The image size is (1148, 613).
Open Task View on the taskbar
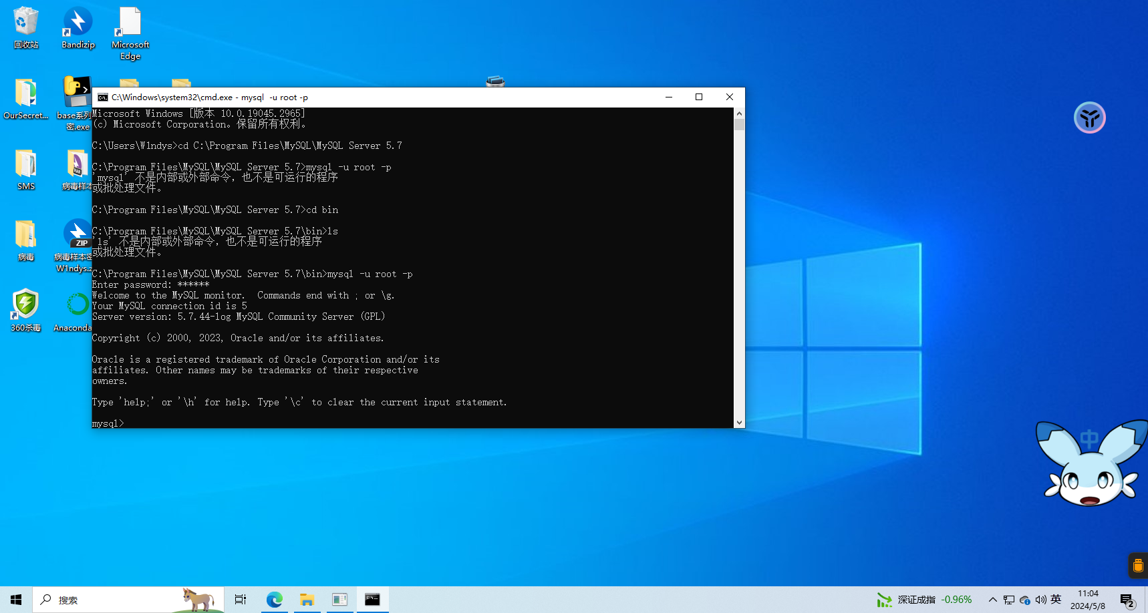click(x=241, y=600)
